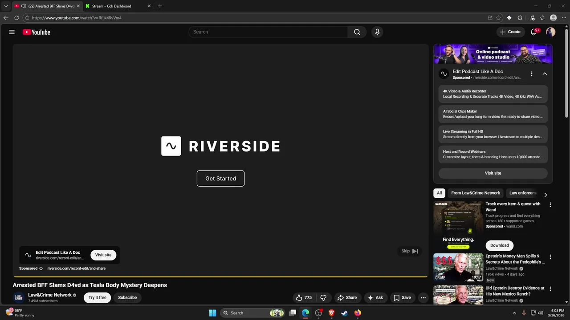Open Host and Record Webinars link
570x320 pixels.
pyautogui.click(x=493, y=154)
